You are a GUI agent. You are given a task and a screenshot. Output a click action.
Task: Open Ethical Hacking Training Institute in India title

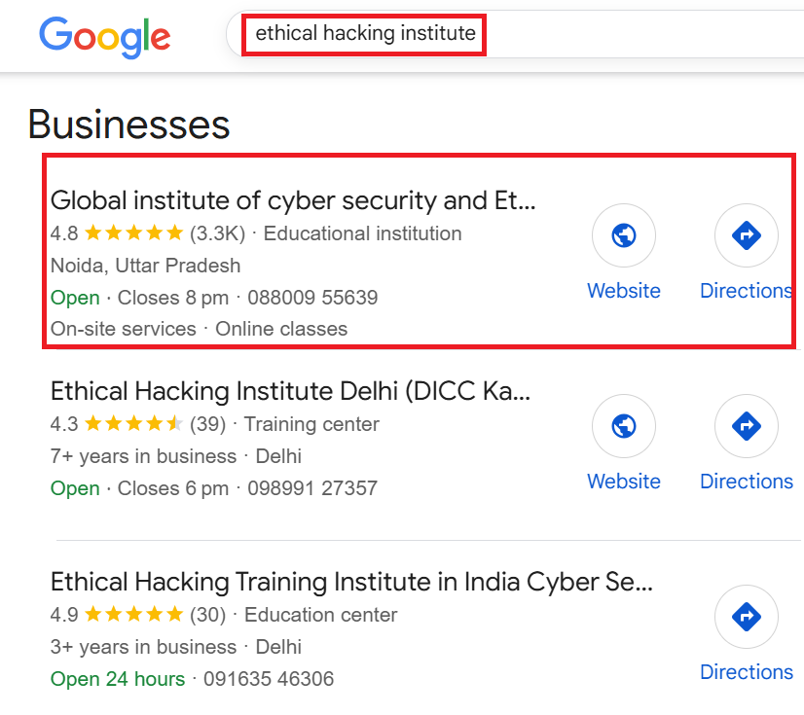[351, 583]
